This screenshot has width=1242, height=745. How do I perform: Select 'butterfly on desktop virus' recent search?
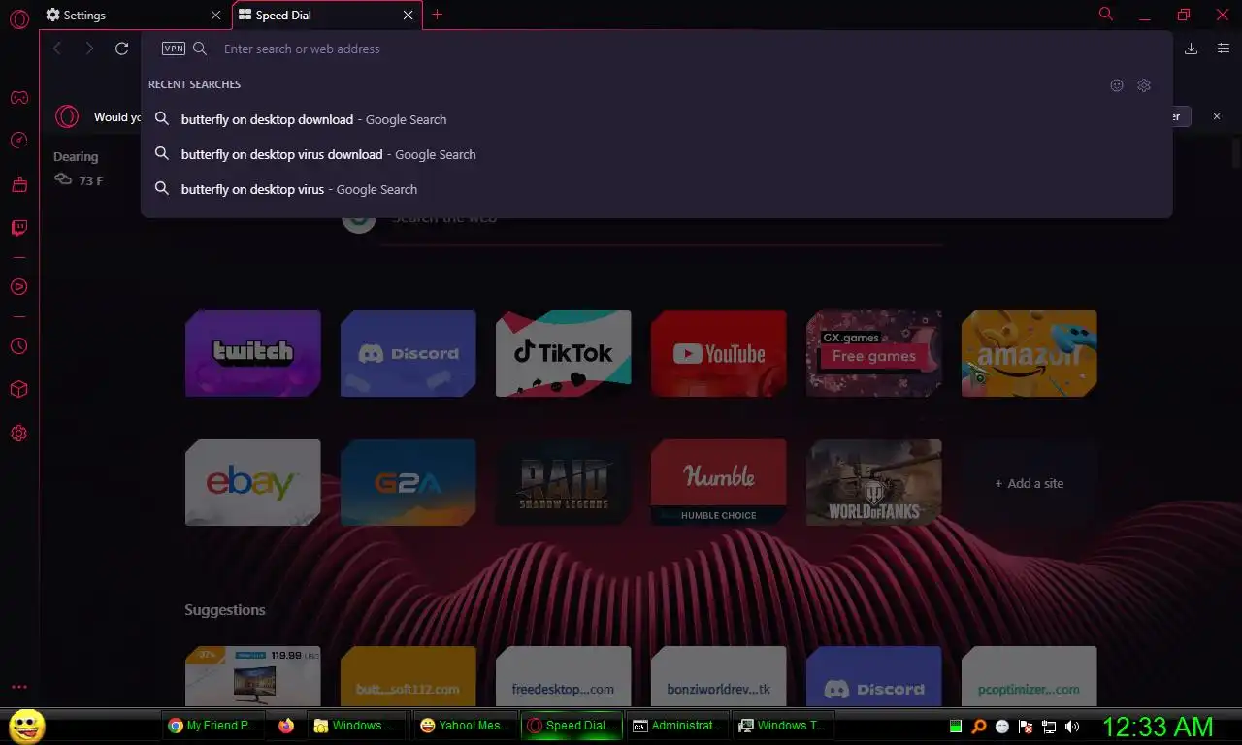coord(657,189)
